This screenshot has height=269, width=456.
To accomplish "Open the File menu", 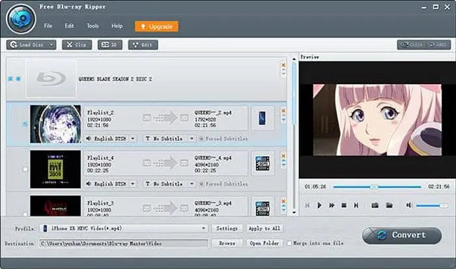I will (x=48, y=26).
